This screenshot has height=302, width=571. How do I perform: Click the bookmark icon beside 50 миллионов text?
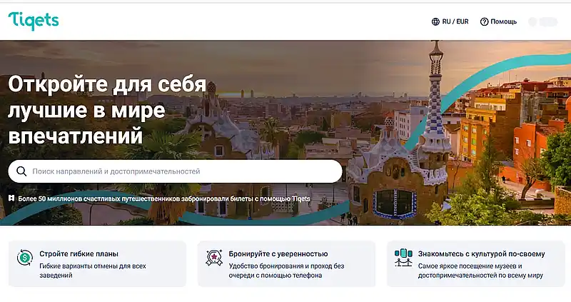click(x=12, y=198)
